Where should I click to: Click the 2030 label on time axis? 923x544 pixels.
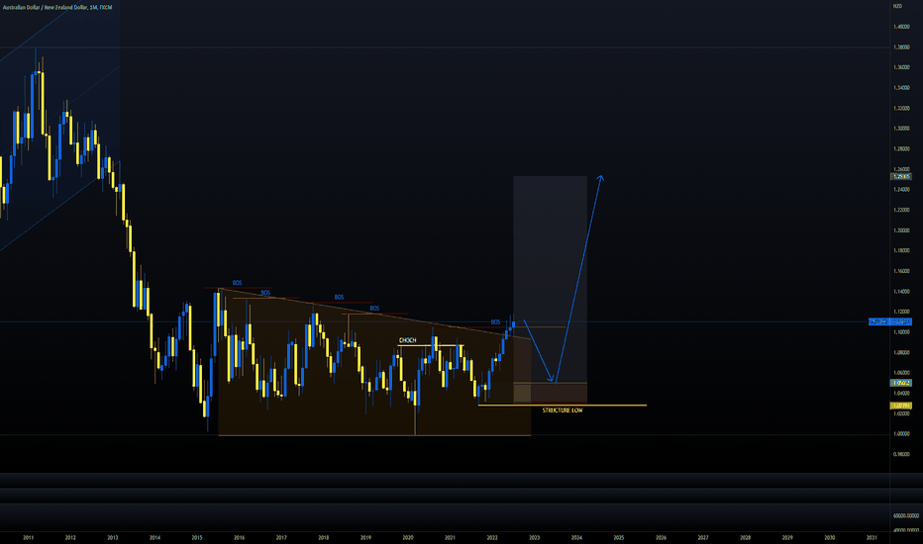tap(829, 537)
